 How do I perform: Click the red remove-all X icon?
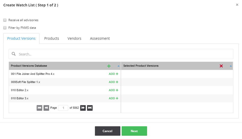221,66
